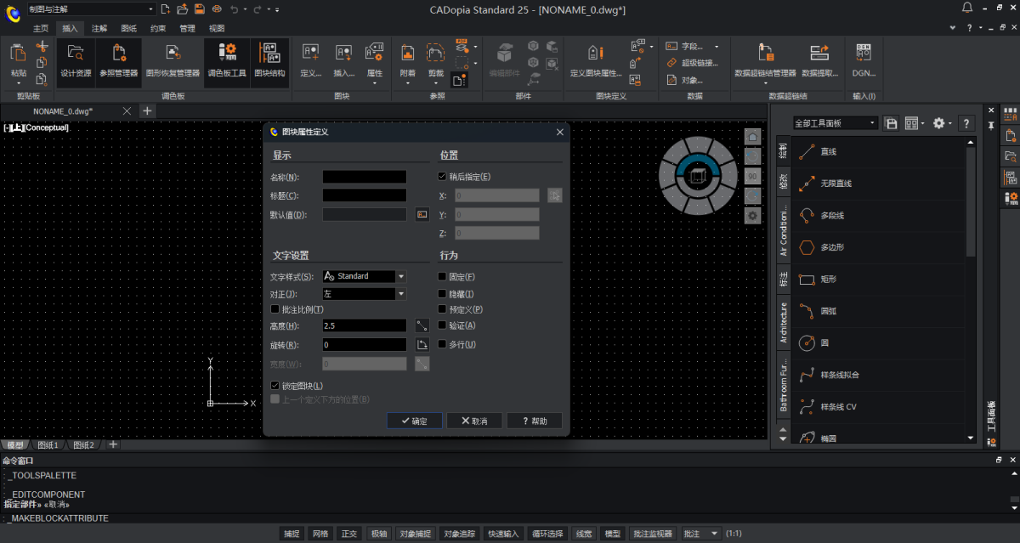The height and width of the screenshot is (543, 1020).
Task: Open the 设计资源 panel icon
Action: [76, 59]
